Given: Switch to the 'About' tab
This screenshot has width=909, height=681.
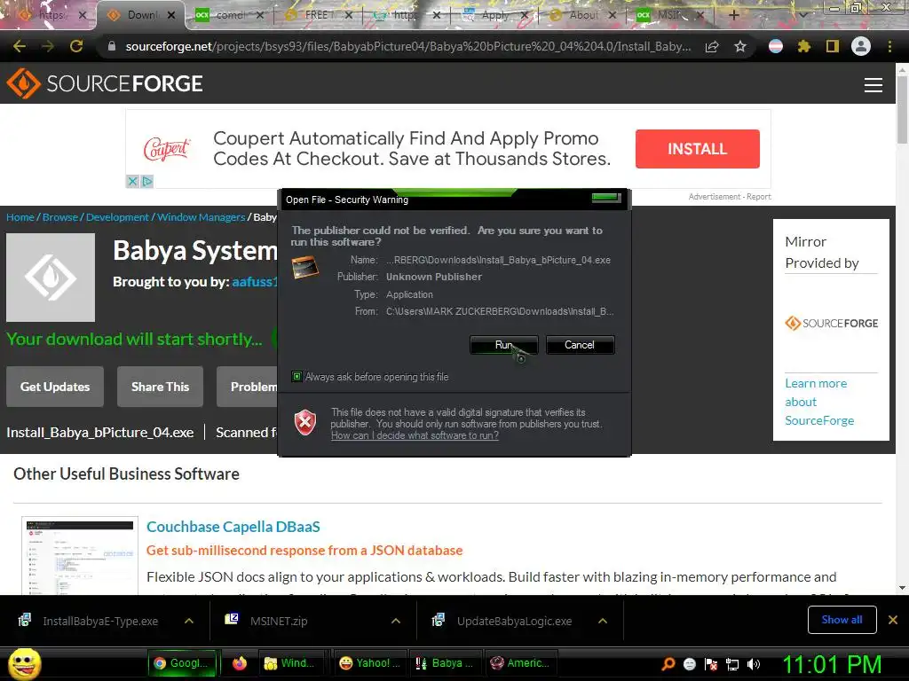Looking at the screenshot, I should (x=582, y=15).
